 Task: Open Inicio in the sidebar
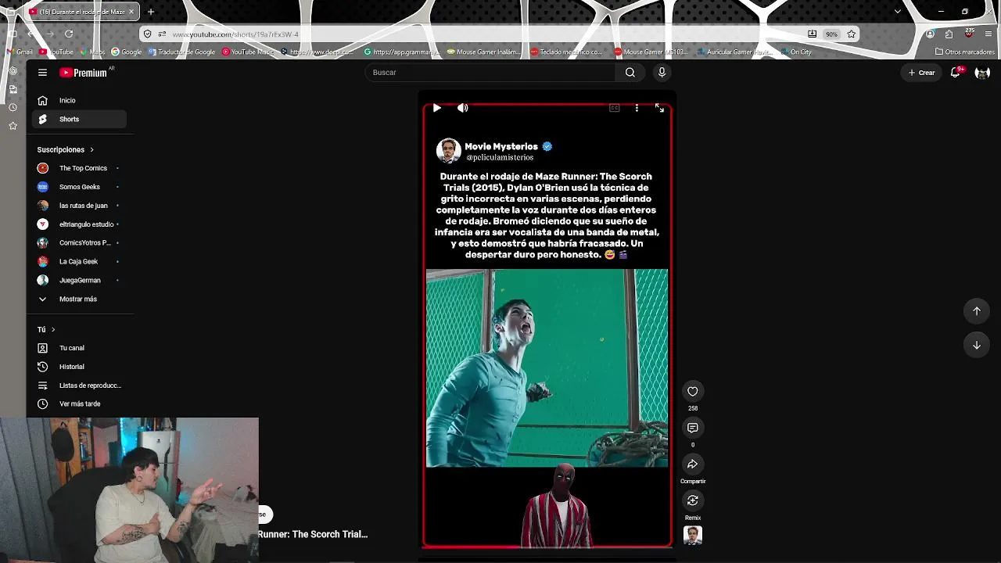click(x=79, y=100)
